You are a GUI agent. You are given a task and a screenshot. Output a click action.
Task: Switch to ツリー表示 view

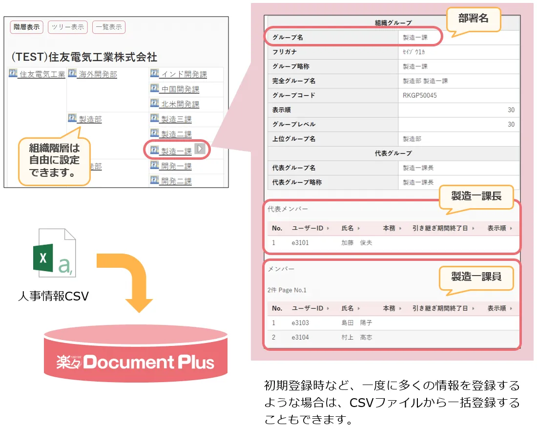68,27
